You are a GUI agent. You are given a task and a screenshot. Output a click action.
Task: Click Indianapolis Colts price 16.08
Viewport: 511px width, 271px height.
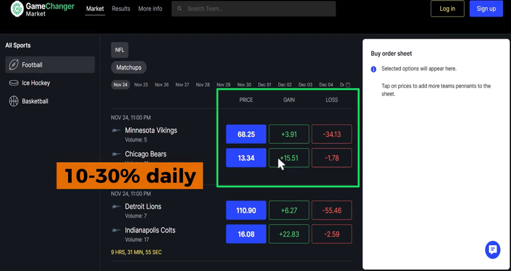(x=246, y=234)
